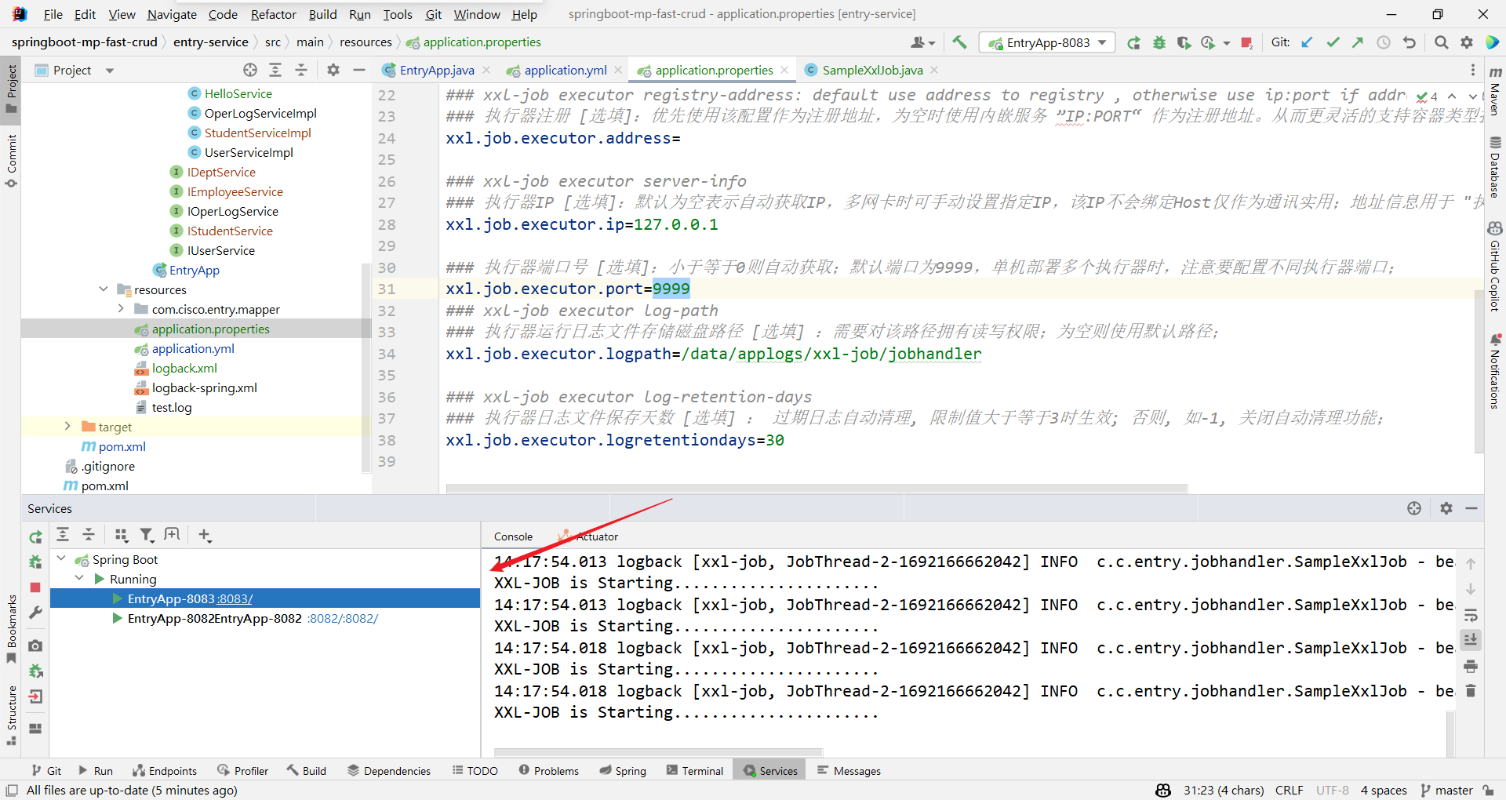Select logback-spring.xml in project tree
Viewport: 1506px width, 800px height.
(x=204, y=387)
